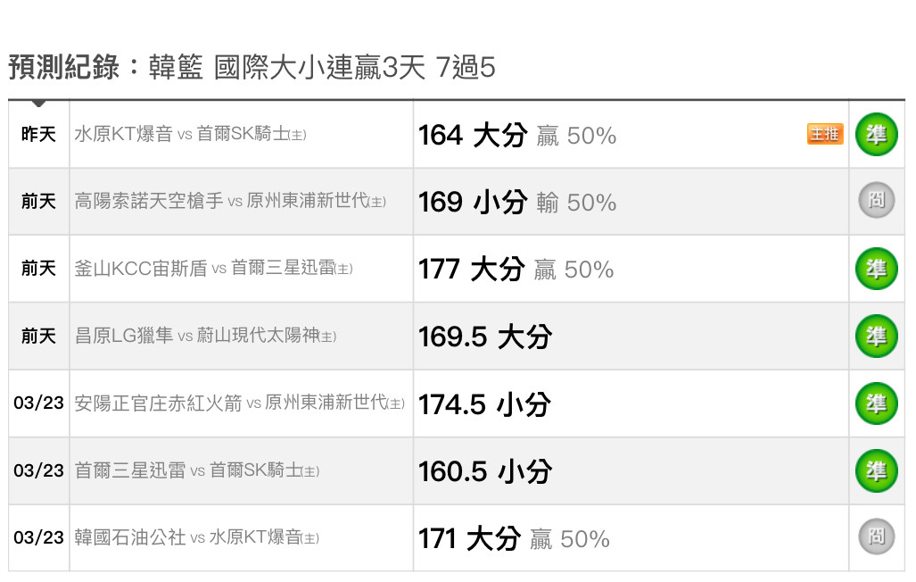The width and height of the screenshot is (916, 582).
Task: Open 釜山KCC宙斯盾 vs 首爾三星迅雷 match
Action: [x=213, y=268]
